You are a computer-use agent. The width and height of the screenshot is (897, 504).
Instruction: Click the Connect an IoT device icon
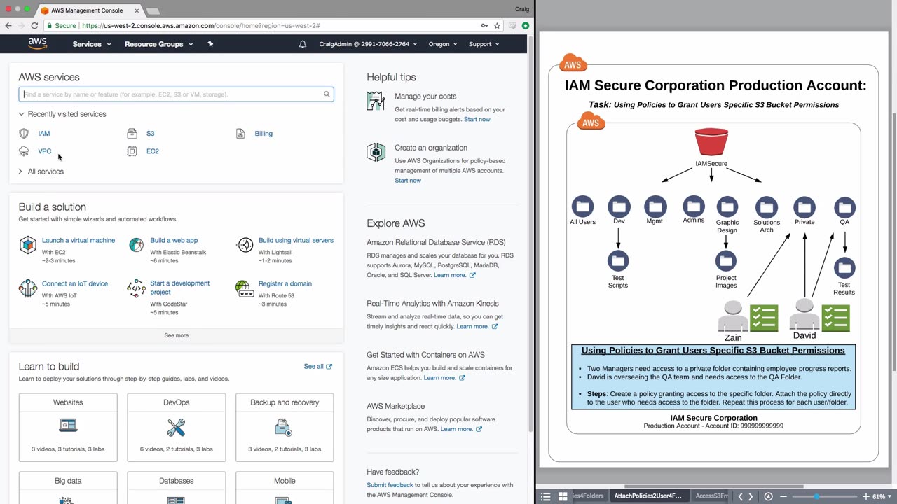point(27,288)
